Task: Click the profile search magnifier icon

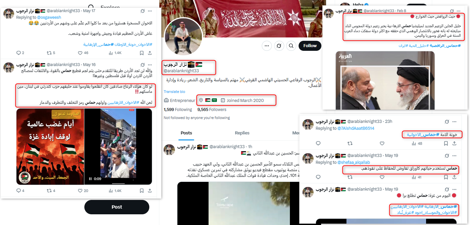Action: point(292,46)
